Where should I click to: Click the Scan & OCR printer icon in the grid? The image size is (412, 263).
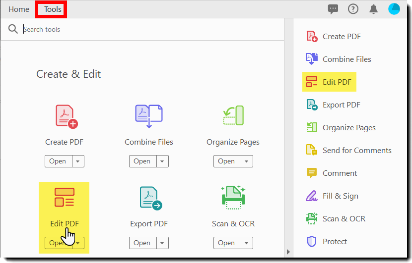(233, 197)
